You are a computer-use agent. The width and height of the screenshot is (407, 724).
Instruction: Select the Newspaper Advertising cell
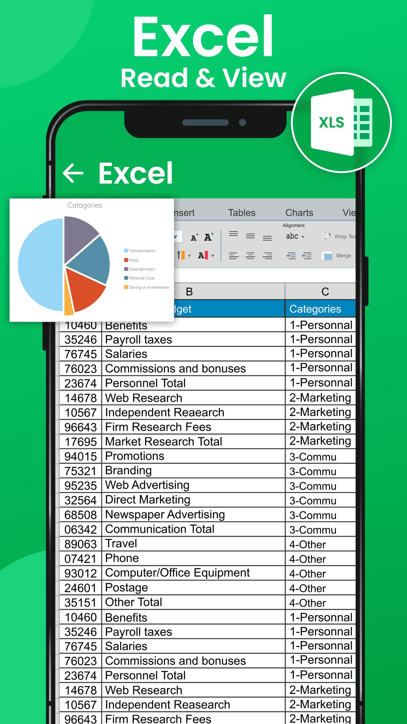coord(193,515)
